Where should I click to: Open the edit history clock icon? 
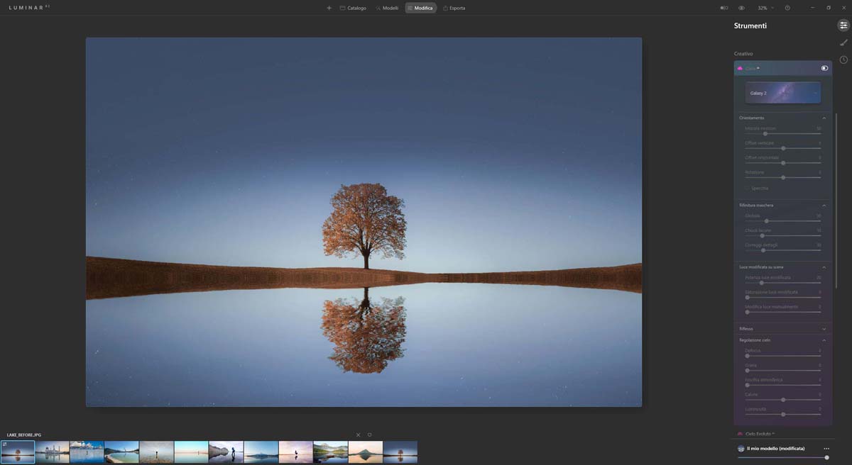point(843,60)
